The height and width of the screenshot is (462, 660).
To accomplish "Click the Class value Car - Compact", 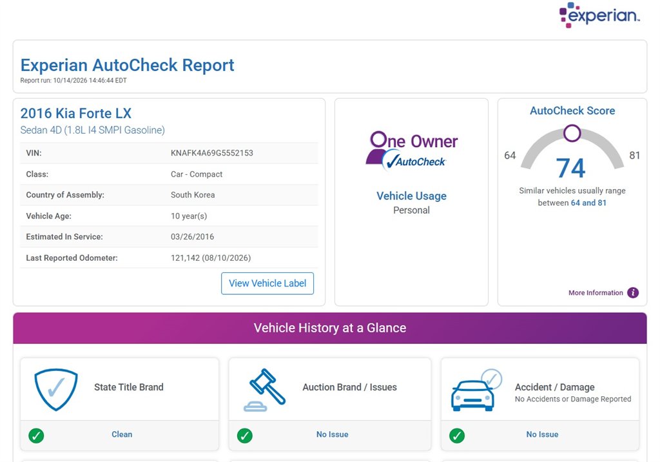I will click(x=197, y=174).
